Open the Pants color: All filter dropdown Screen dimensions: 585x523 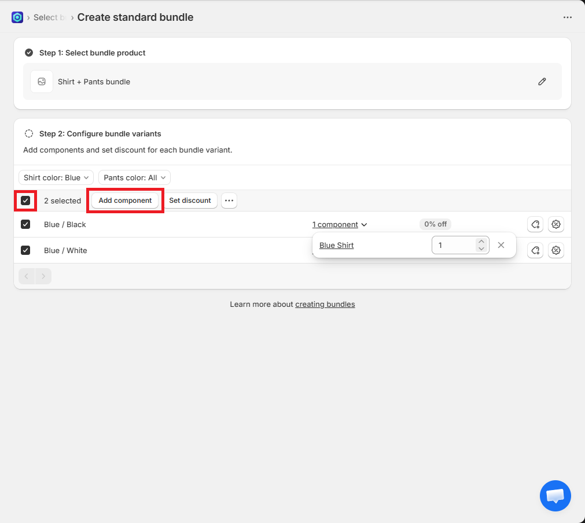coord(134,177)
